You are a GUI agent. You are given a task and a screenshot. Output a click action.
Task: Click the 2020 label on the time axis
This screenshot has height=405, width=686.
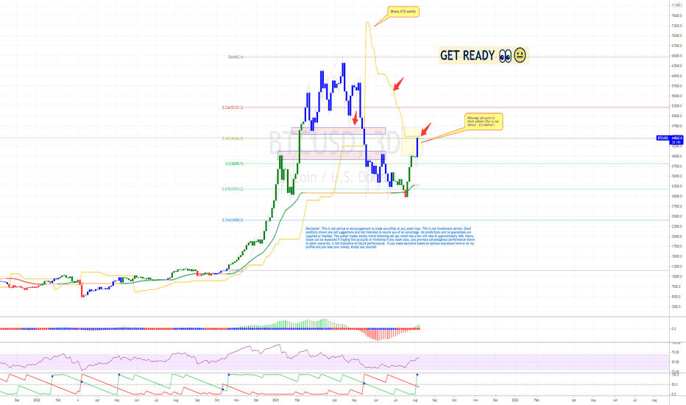[37, 400]
